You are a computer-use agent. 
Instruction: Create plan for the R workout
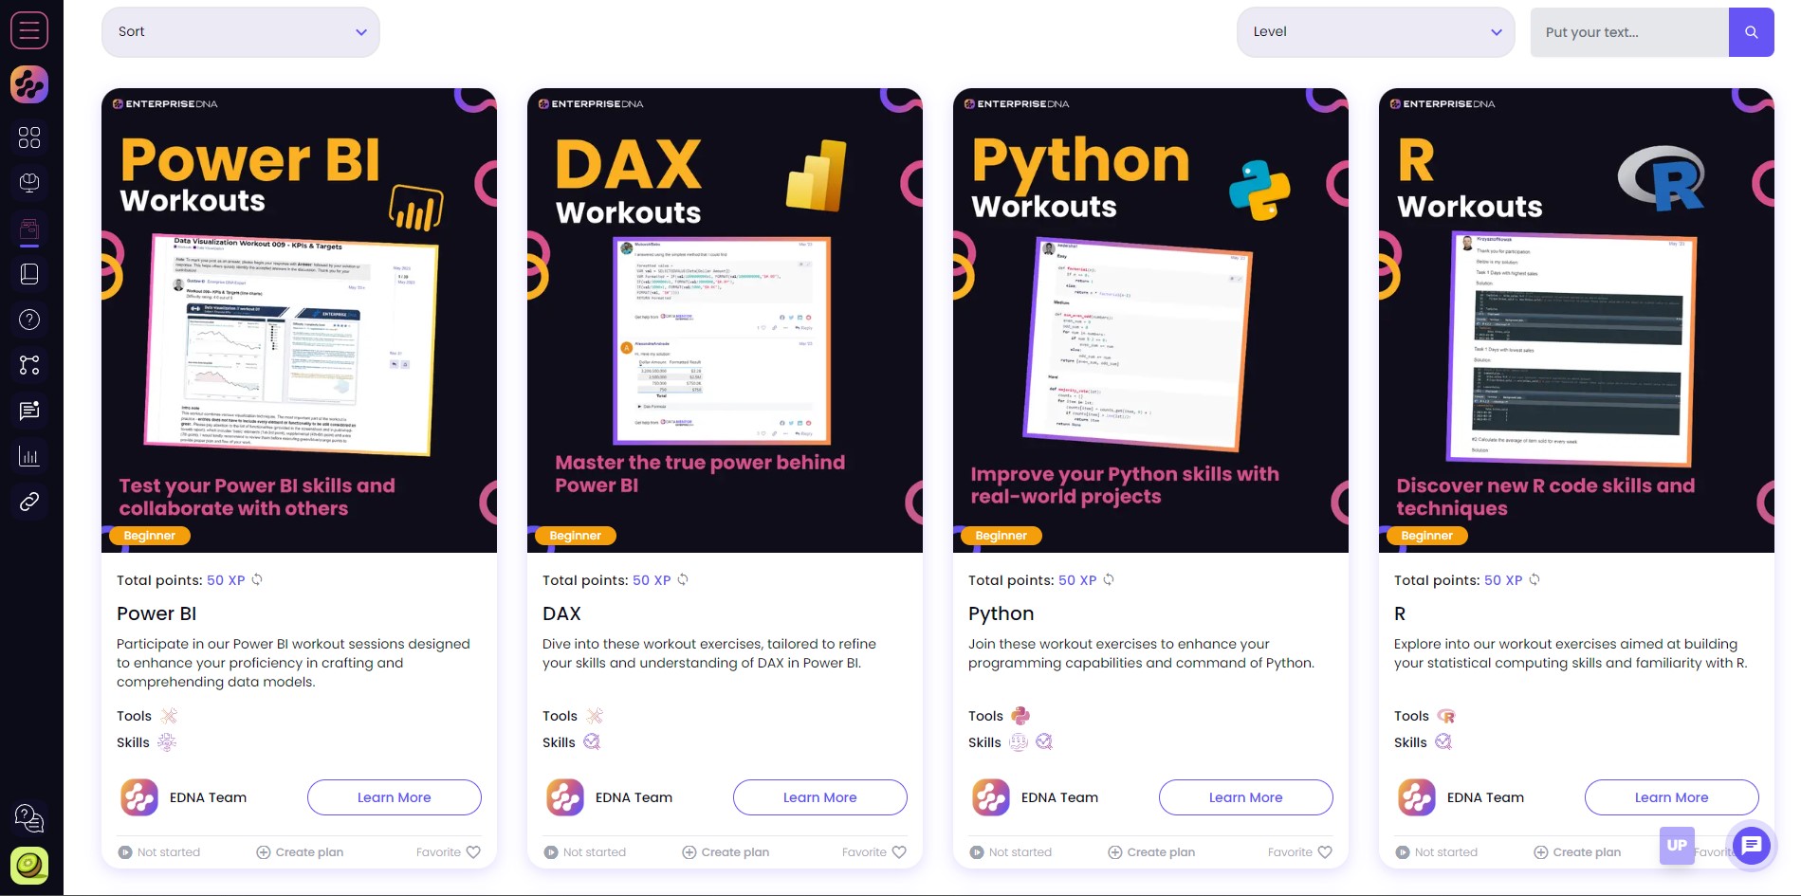[x=1577, y=852]
